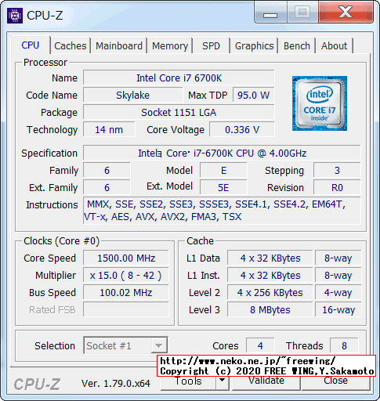The width and height of the screenshot is (380, 401).
Task: Click the 14 nm technology value
Action: 109,129
